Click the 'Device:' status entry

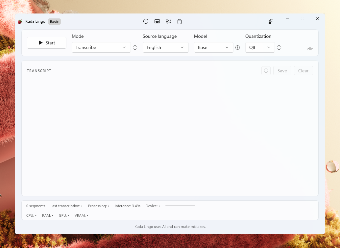[x=153, y=206]
